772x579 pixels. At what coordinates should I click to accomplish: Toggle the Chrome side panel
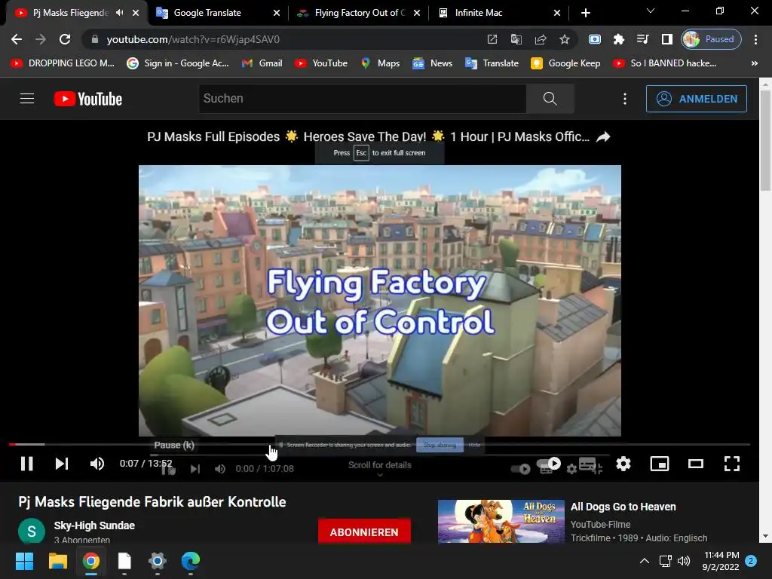pyautogui.click(x=667, y=39)
